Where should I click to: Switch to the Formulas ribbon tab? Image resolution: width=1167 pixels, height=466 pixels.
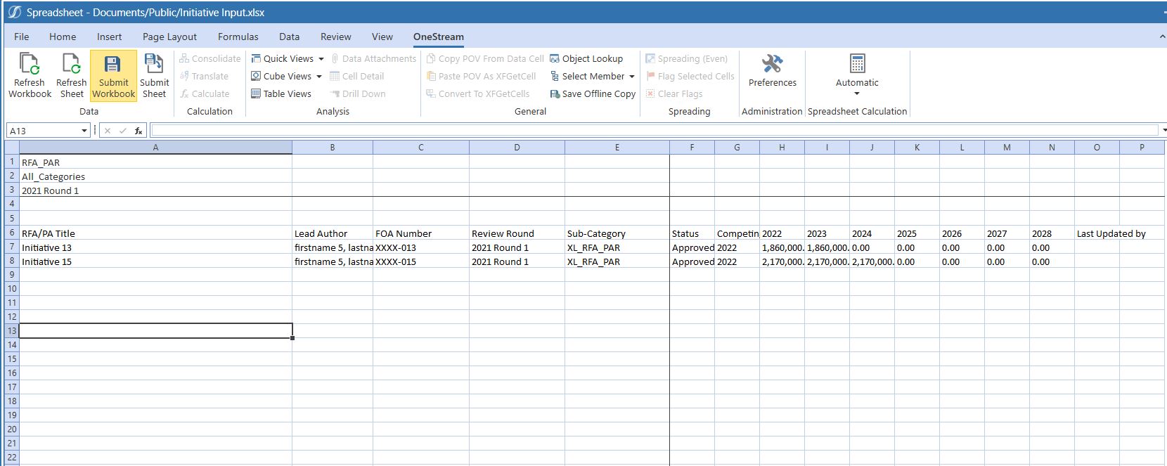(238, 37)
